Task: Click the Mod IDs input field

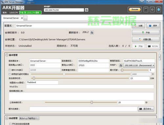Action: tap(90, 87)
